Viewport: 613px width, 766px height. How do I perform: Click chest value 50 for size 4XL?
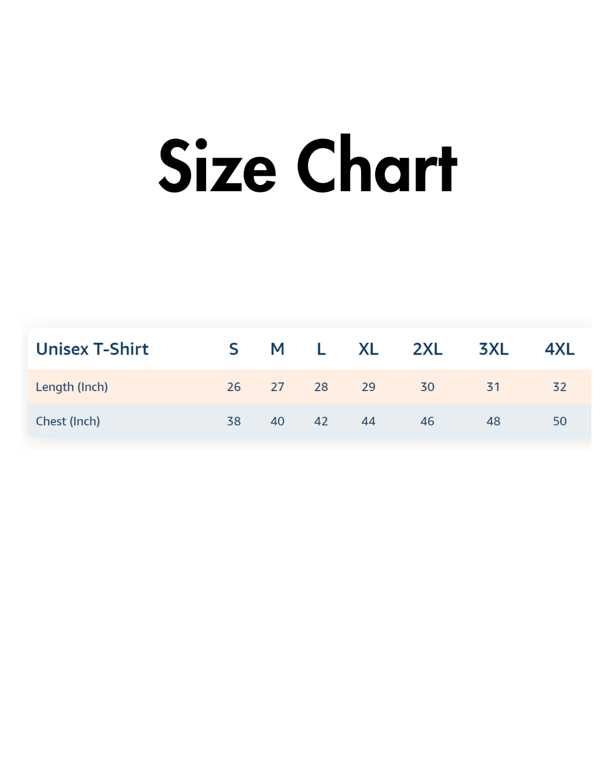point(560,421)
